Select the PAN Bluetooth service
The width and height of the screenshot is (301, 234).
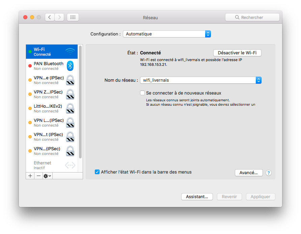click(x=52, y=66)
